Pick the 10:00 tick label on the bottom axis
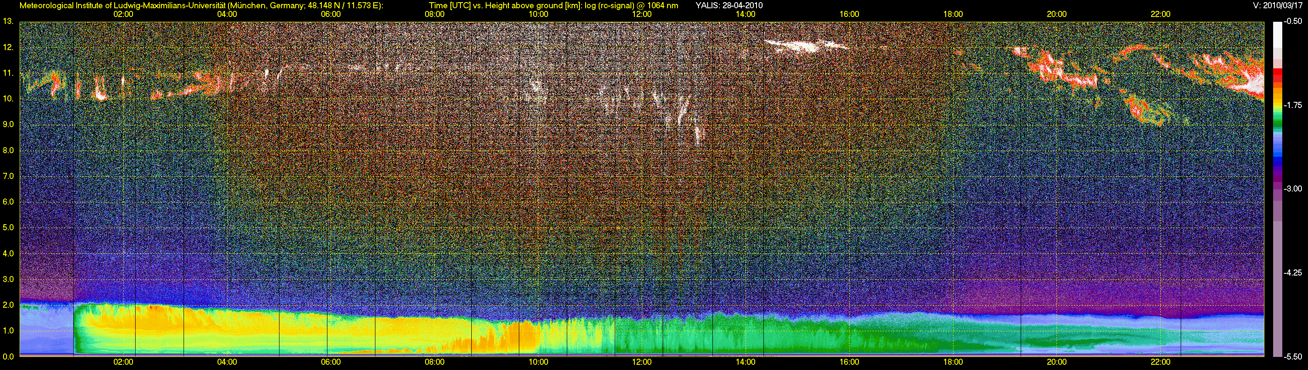1308x370 pixels. pos(538,363)
